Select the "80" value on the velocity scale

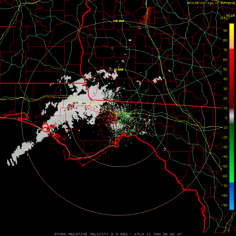(225, 40)
